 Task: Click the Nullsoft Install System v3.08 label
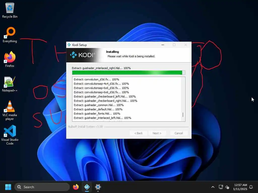tap(85, 127)
